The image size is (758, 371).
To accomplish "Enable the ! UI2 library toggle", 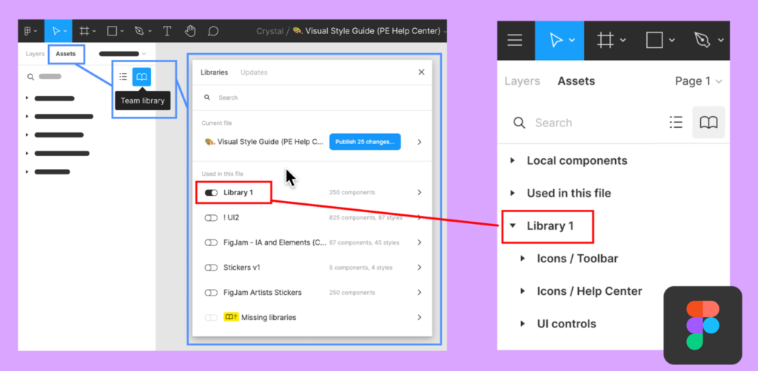I will coord(211,217).
